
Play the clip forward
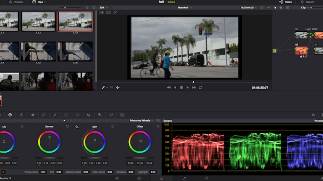pyautogui.click(x=187, y=87)
